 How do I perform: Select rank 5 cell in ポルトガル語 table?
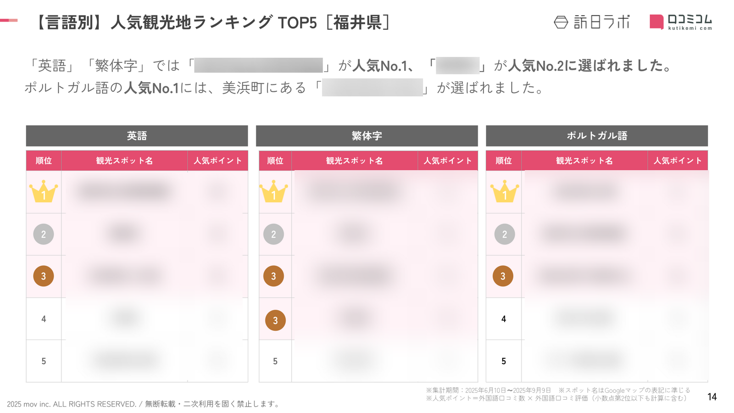tap(504, 361)
